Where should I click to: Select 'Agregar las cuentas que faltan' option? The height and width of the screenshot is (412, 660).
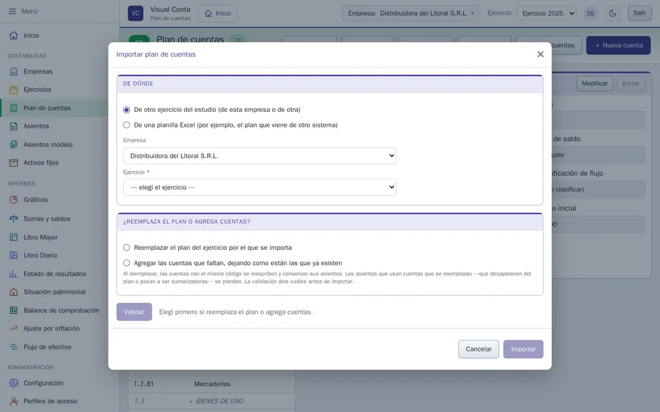(126, 263)
